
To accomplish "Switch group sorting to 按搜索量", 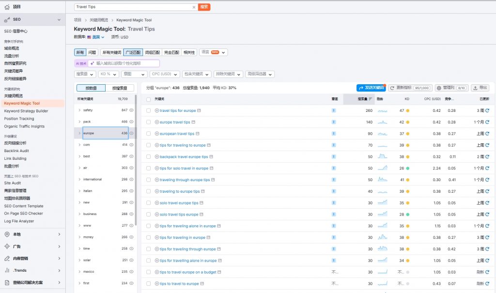I will coord(120,88).
